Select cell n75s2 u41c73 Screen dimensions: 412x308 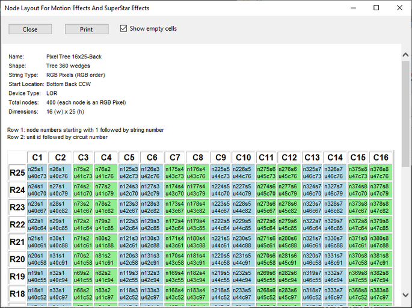click(x=83, y=173)
